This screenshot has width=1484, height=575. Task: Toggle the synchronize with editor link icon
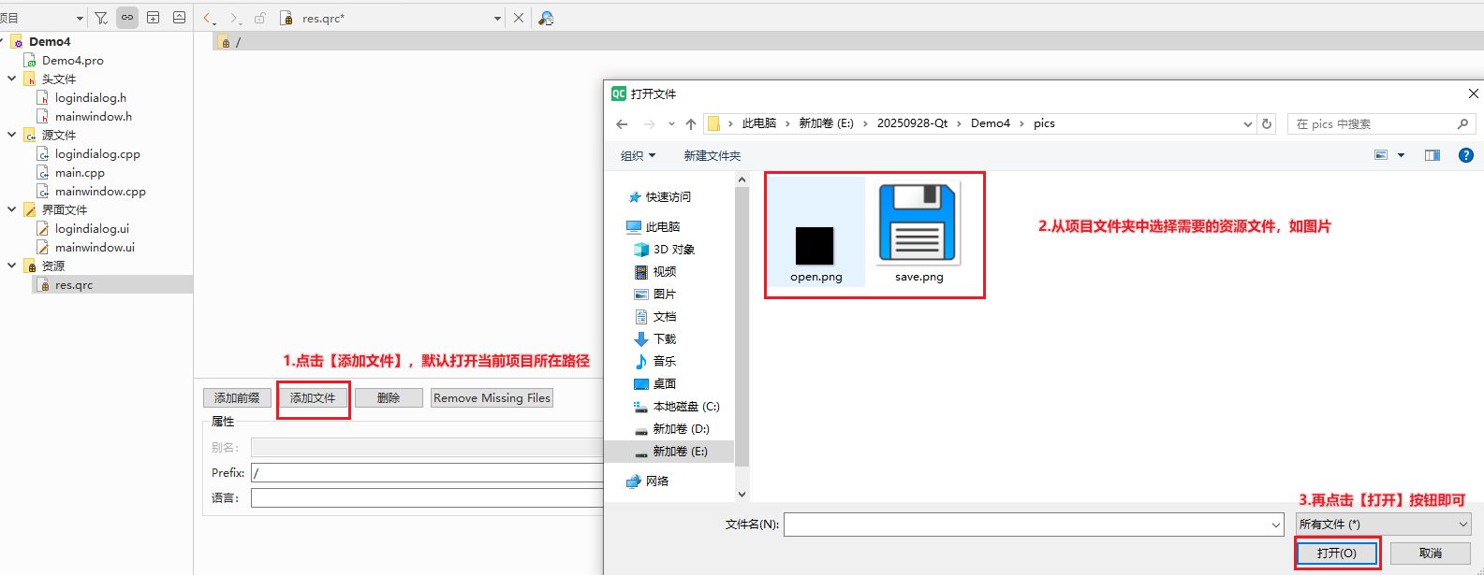pos(127,18)
